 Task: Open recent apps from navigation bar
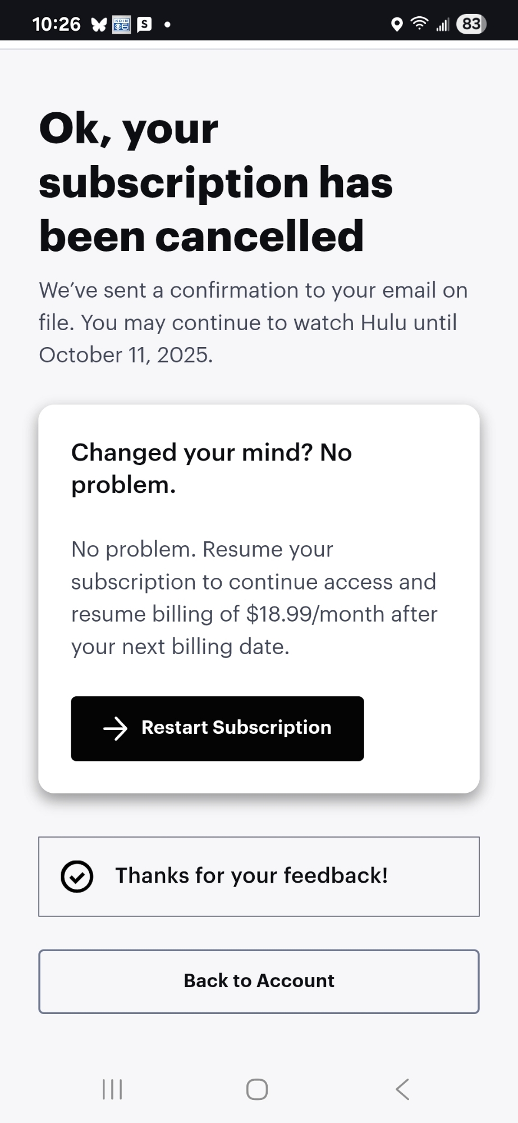point(112,1089)
